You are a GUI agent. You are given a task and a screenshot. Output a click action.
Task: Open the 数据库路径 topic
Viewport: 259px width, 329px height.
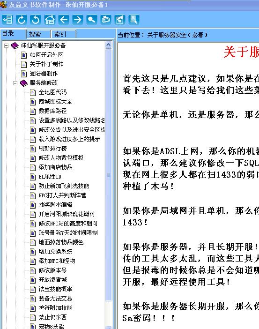[52, 111]
